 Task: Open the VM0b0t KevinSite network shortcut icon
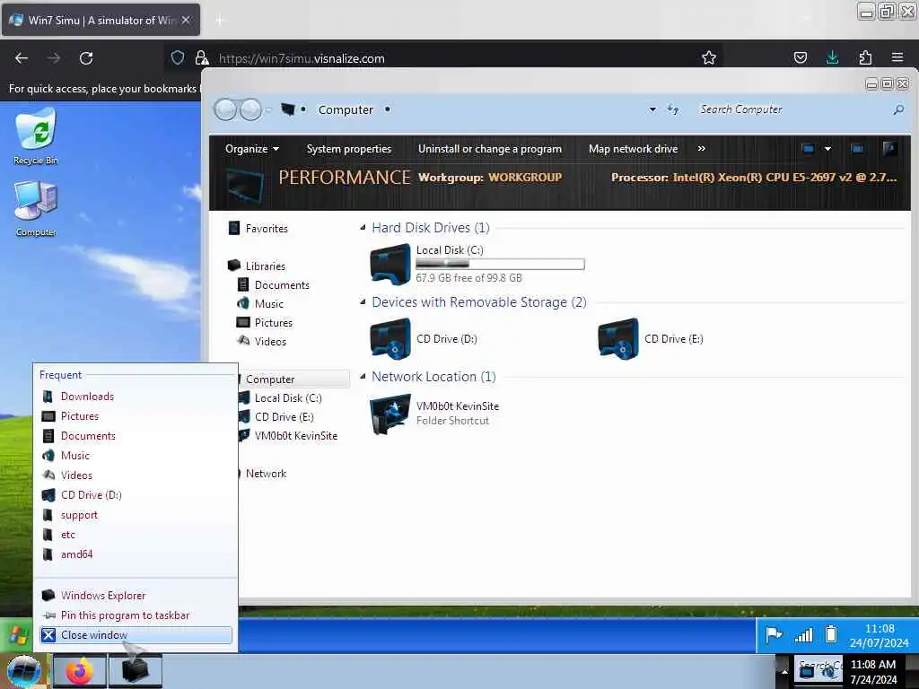pyautogui.click(x=390, y=414)
